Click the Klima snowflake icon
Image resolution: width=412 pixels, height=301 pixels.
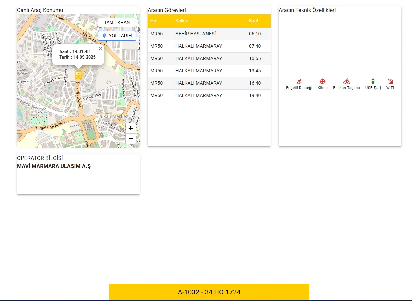point(322,81)
